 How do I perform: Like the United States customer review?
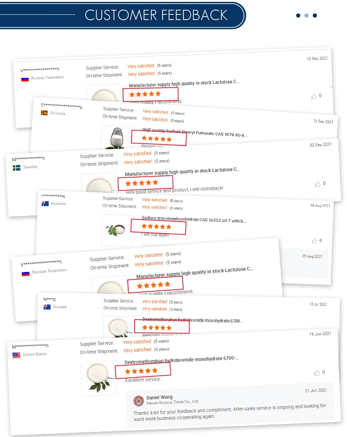pyautogui.click(x=316, y=373)
